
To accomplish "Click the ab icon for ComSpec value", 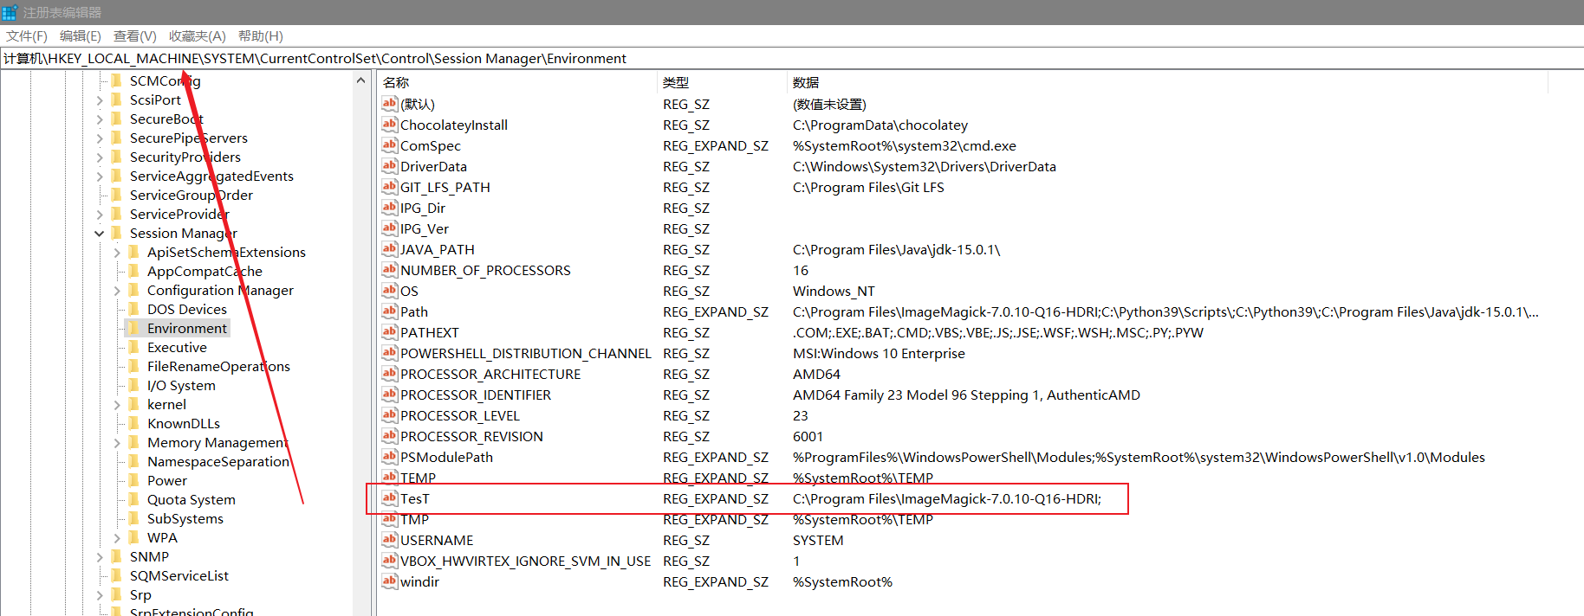I will (389, 145).
